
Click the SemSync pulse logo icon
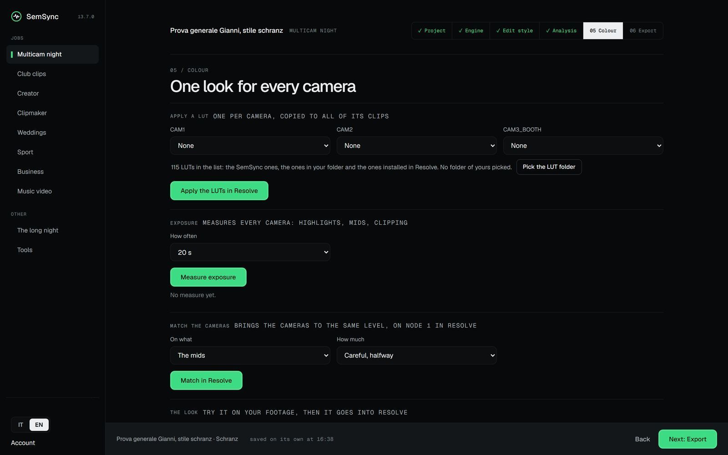(x=16, y=16)
